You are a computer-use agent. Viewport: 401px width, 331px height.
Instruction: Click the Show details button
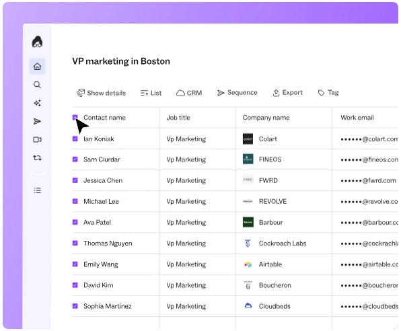(x=102, y=93)
